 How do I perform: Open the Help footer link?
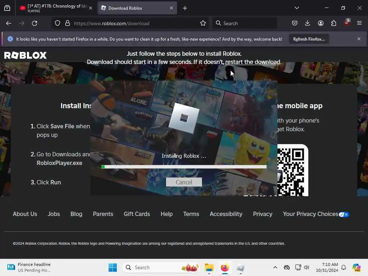[x=167, y=214]
